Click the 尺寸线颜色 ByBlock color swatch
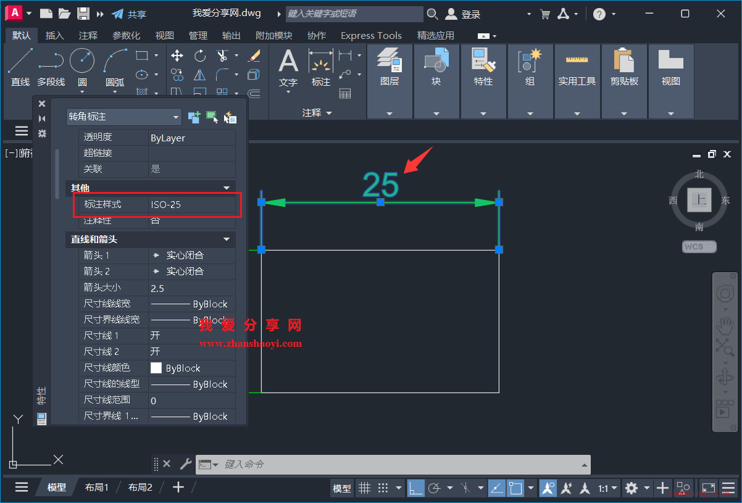 [156, 368]
